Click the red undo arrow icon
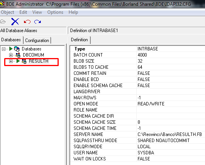 point(27,22)
